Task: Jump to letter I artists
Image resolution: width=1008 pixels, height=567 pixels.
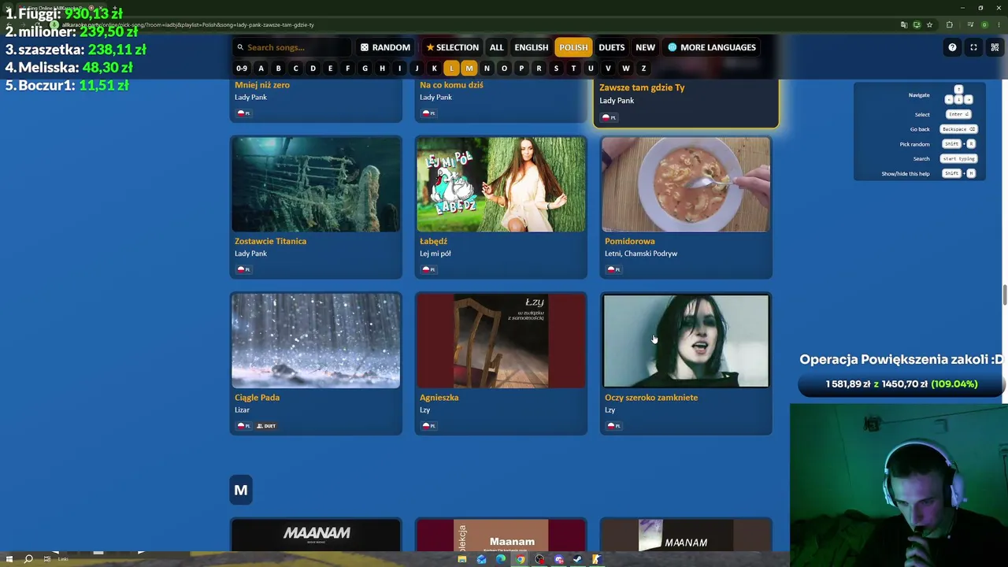Action: coord(399,69)
